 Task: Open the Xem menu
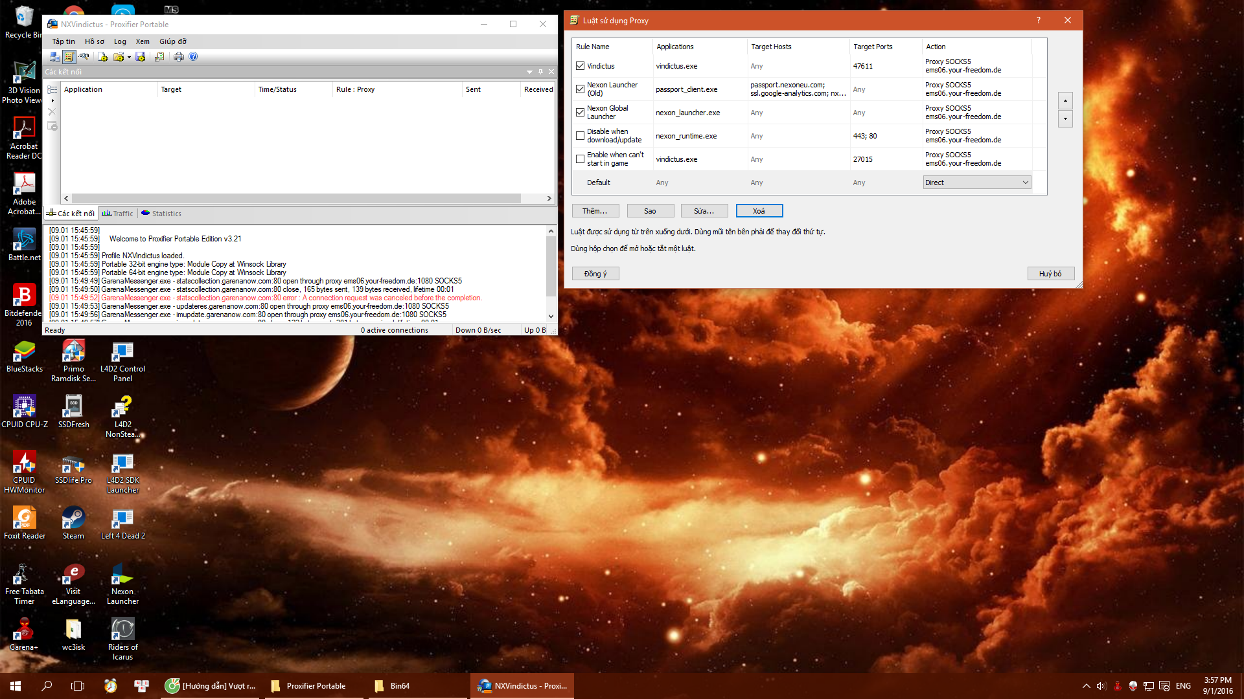(x=143, y=41)
